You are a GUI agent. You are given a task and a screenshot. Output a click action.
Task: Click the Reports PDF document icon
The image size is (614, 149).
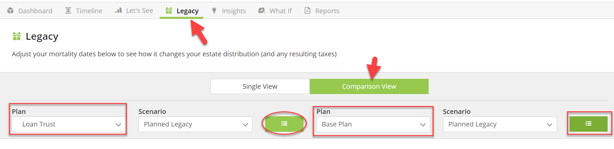tap(307, 11)
